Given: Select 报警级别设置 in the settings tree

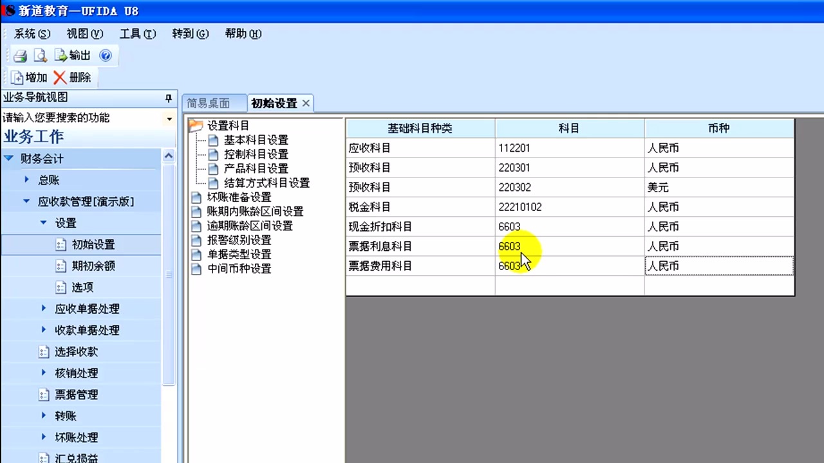Looking at the screenshot, I should 239,240.
